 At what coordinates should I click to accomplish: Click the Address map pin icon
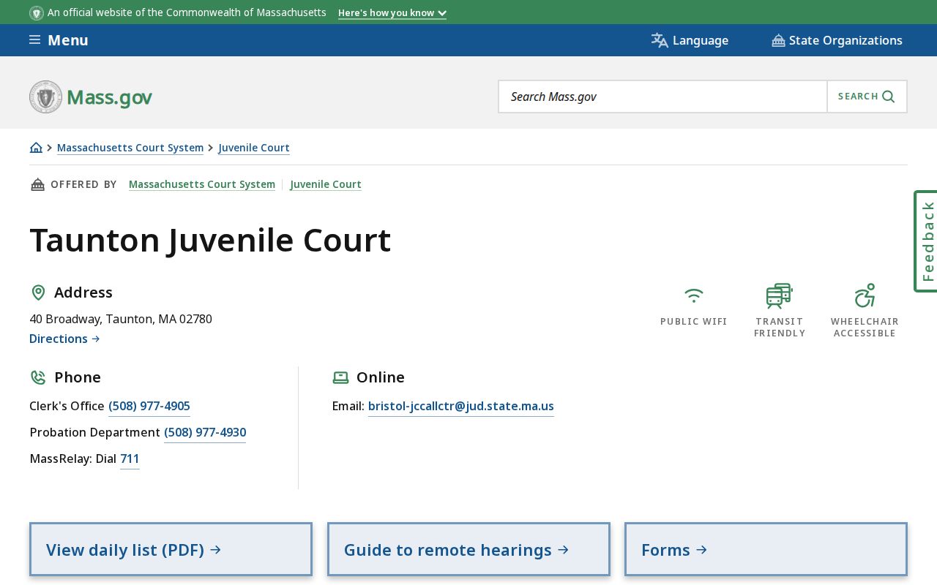[38, 292]
